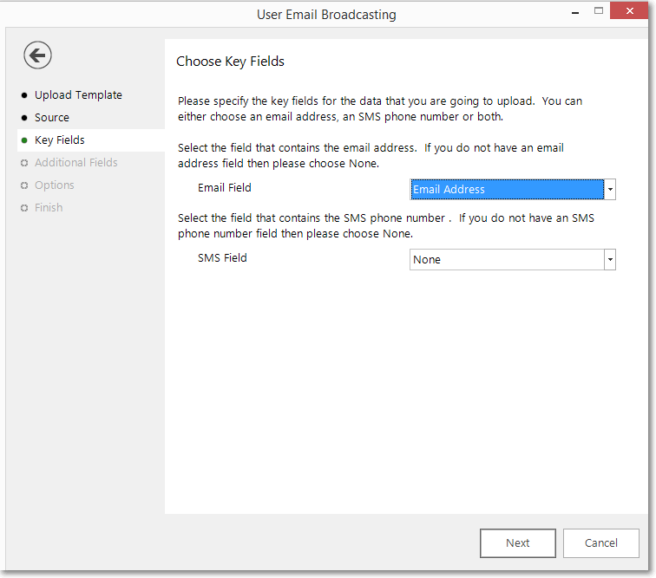
Task: Open the Email Field dropdown arrow
Action: (610, 189)
